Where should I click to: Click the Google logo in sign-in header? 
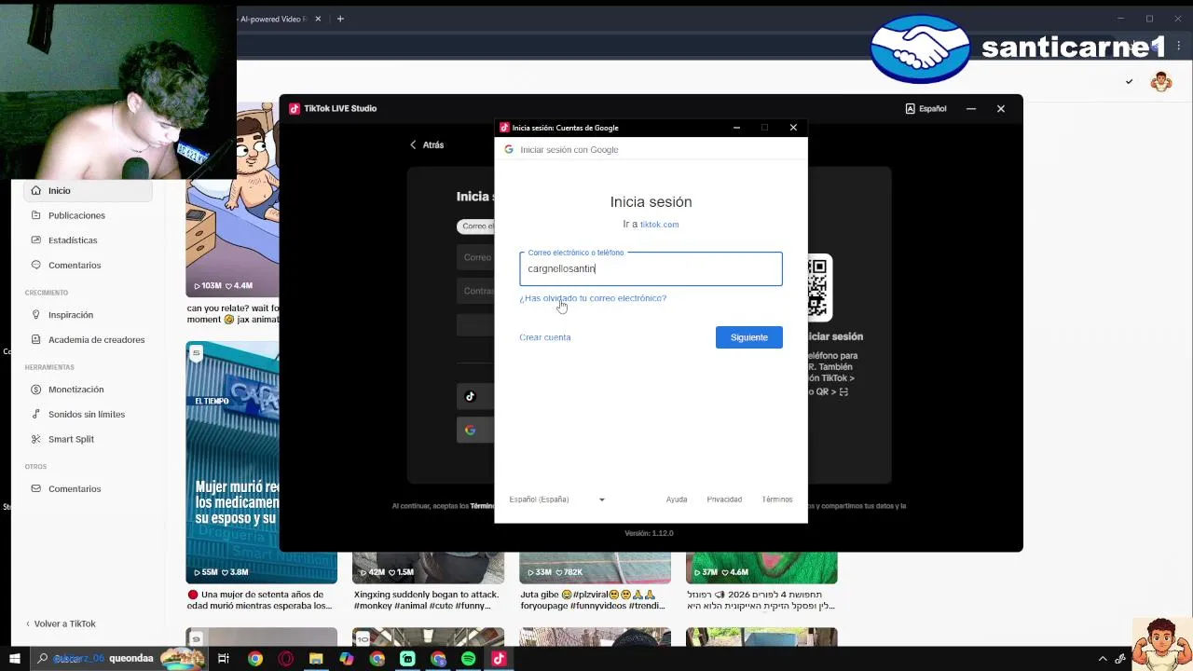[x=509, y=149]
